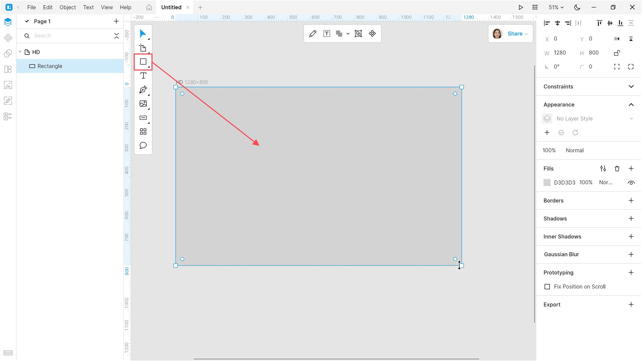
Task: Click the D3D3D3 fill color swatch
Action: [x=547, y=183]
